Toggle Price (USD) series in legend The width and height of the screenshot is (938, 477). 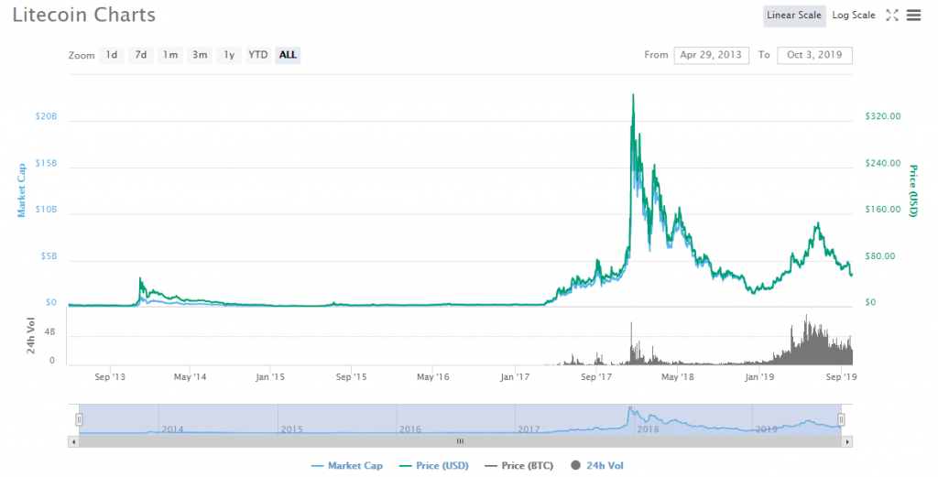coord(433,466)
